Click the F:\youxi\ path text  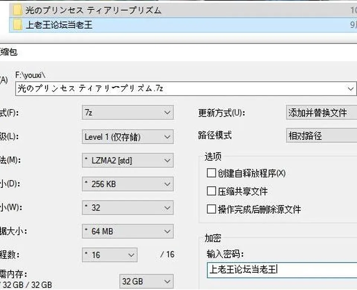coord(30,75)
